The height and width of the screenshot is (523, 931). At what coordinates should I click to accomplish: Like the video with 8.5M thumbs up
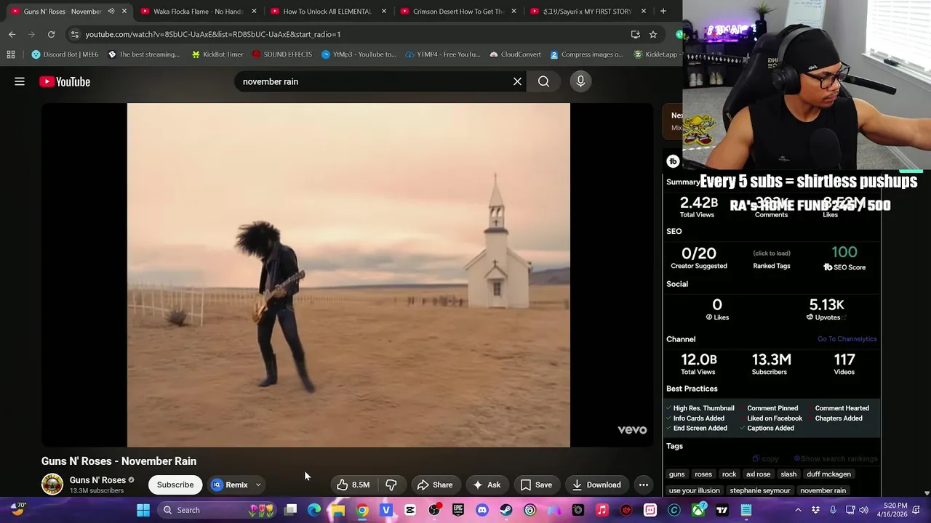pyautogui.click(x=353, y=485)
